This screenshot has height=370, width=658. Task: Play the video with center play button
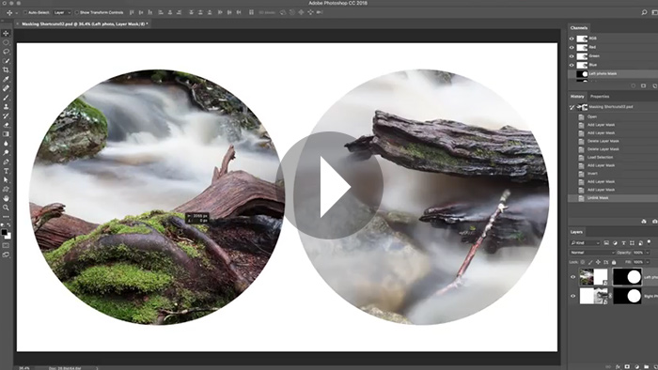point(329,185)
